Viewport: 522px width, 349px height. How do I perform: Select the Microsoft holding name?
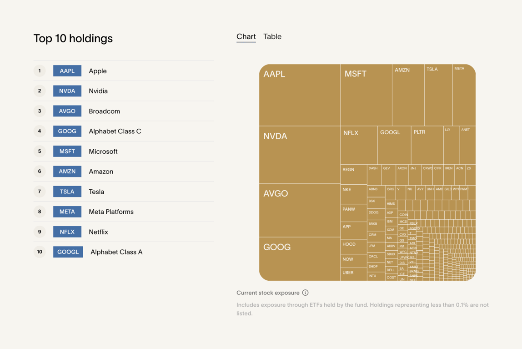[x=103, y=152]
